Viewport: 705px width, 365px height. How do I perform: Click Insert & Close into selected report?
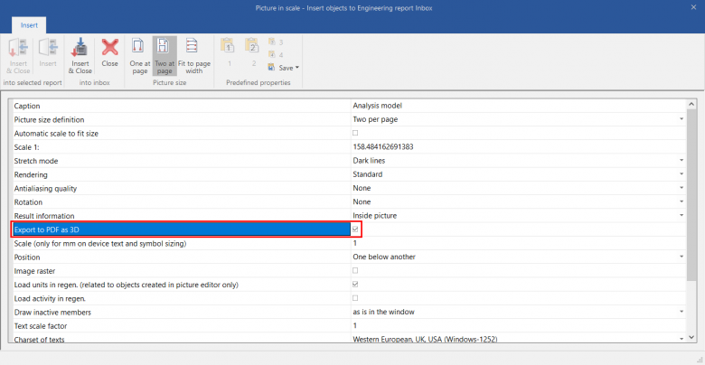tap(18, 56)
